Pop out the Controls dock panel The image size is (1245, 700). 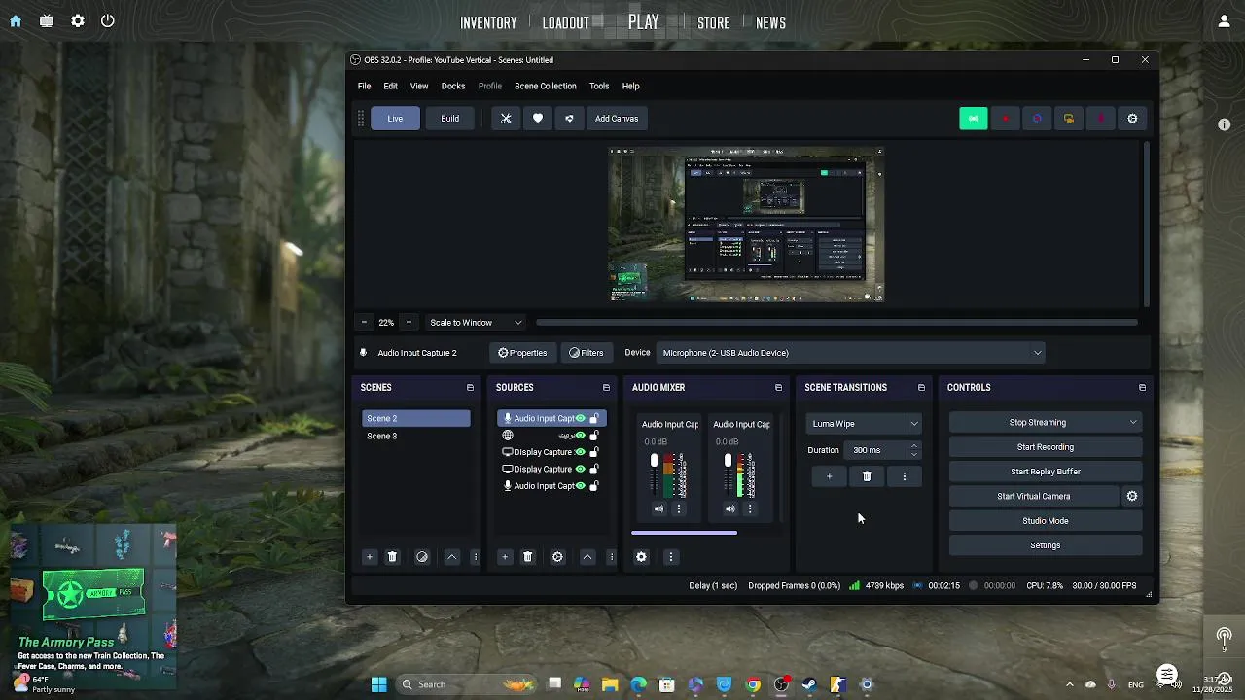[1142, 388]
